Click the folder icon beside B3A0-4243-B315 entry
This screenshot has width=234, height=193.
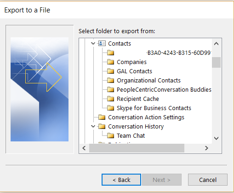[110, 53]
